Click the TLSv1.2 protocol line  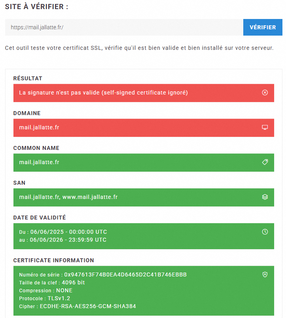click(x=44, y=299)
